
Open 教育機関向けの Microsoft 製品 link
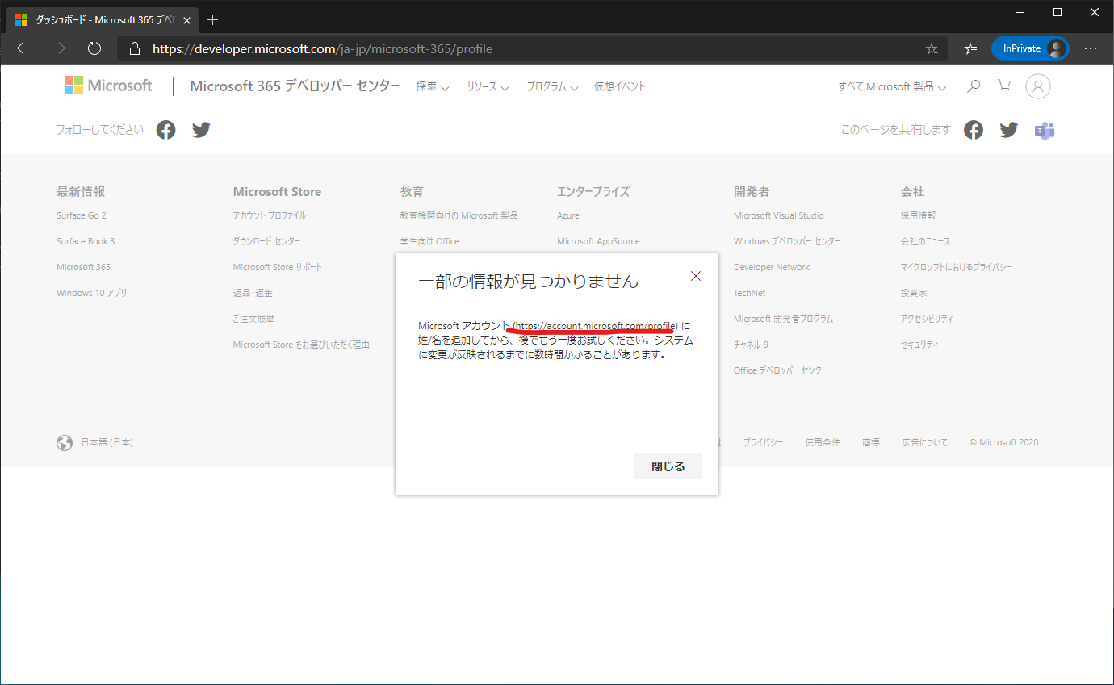tap(459, 215)
